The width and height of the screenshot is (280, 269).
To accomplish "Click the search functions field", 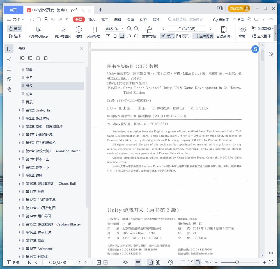I will [185, 19].
